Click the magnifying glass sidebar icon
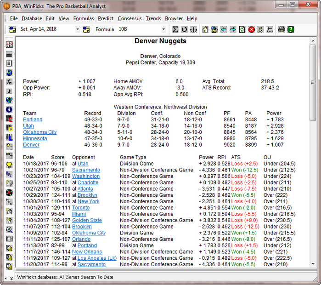Image resolution: width=321 pixels, height=285 pixels. coord(9,229)
